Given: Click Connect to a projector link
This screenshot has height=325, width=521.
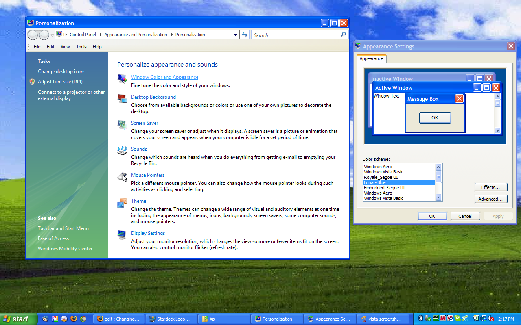Looking at the screenshot, I should pos(71,95).
